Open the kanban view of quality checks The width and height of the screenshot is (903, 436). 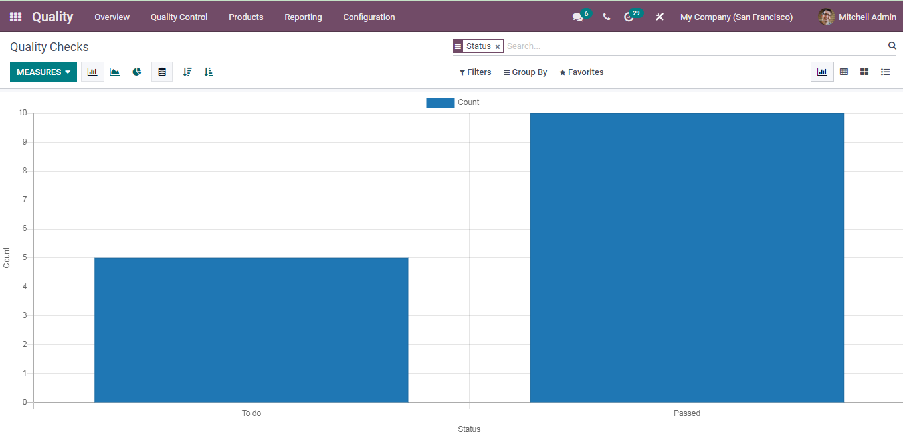(864, 72)
